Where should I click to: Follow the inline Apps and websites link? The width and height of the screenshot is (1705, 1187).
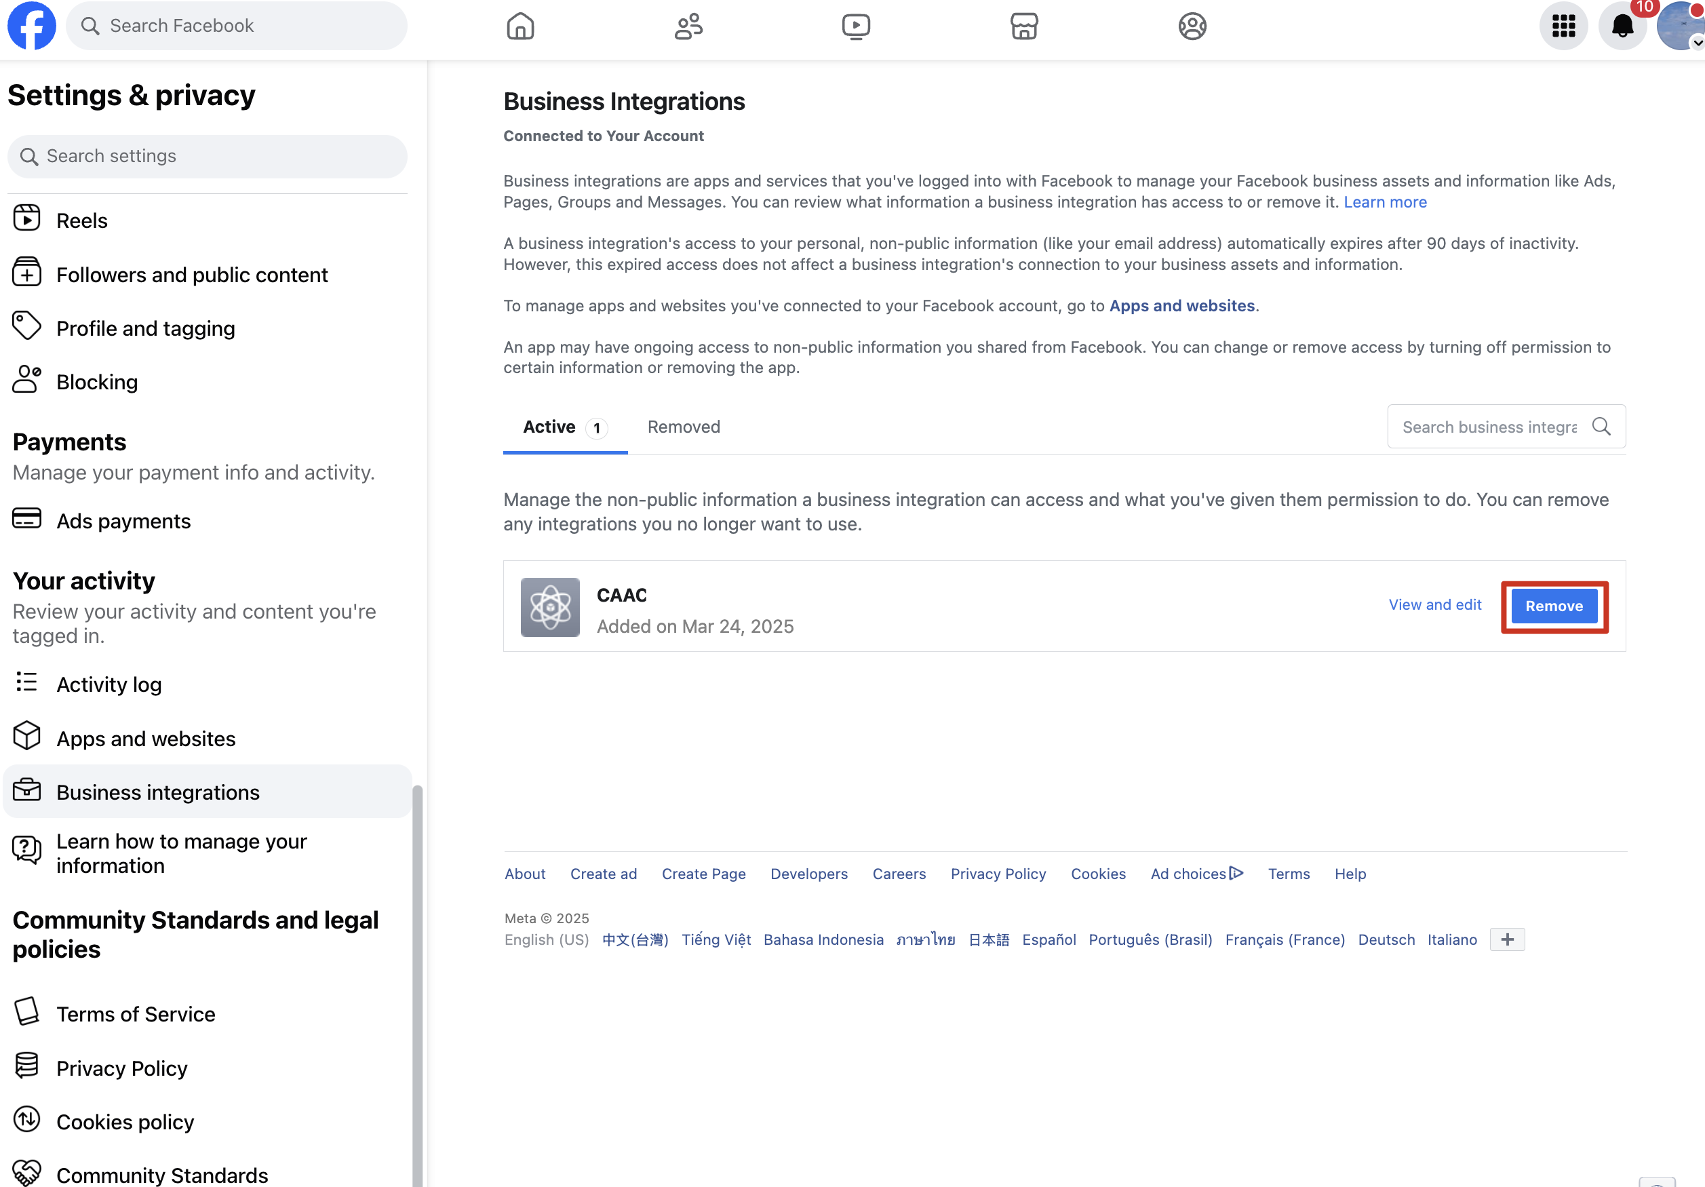point(1181,305)
